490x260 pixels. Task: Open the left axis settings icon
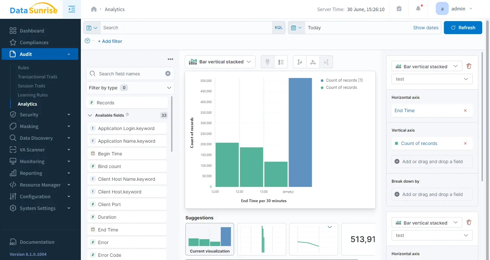point(300,62)
